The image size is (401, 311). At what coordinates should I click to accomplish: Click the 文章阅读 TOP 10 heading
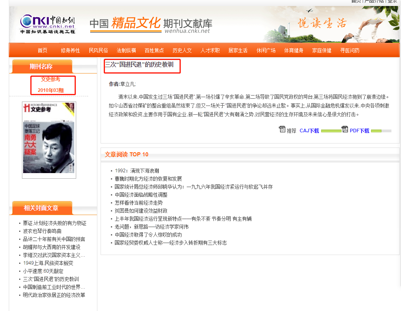pos(126,154)
